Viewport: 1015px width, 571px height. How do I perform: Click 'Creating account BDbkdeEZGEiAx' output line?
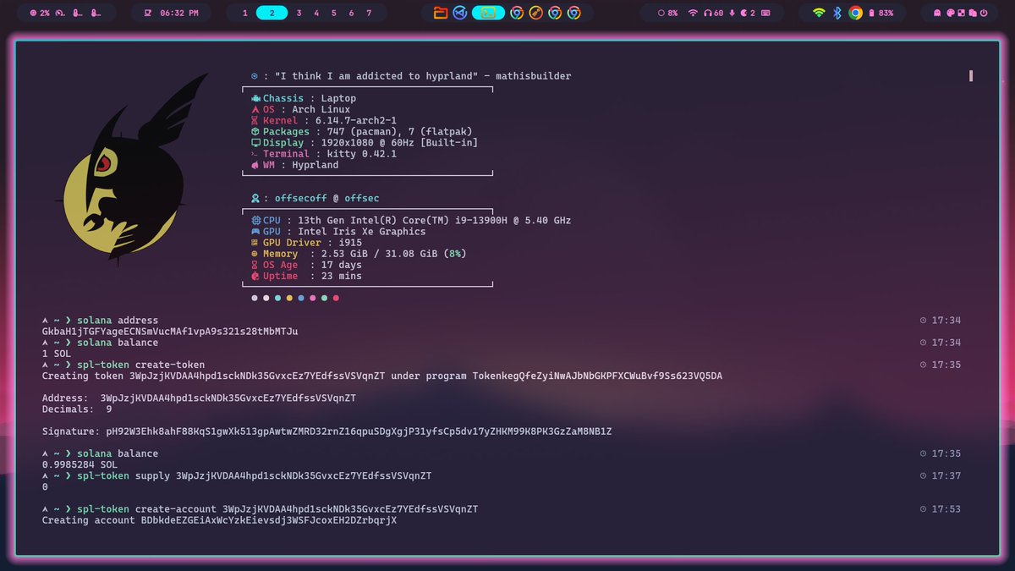click(x=220, y=520)
